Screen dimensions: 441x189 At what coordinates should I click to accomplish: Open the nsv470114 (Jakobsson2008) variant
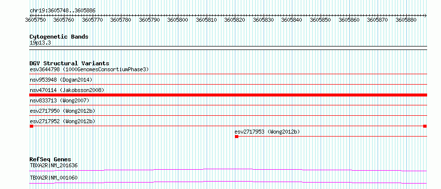[x=67, y=90]
